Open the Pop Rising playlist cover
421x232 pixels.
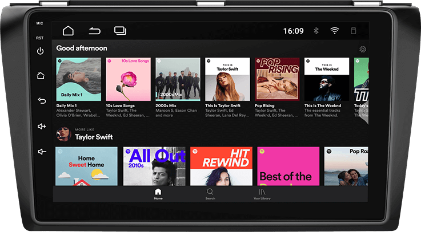(x=277, y=79)
